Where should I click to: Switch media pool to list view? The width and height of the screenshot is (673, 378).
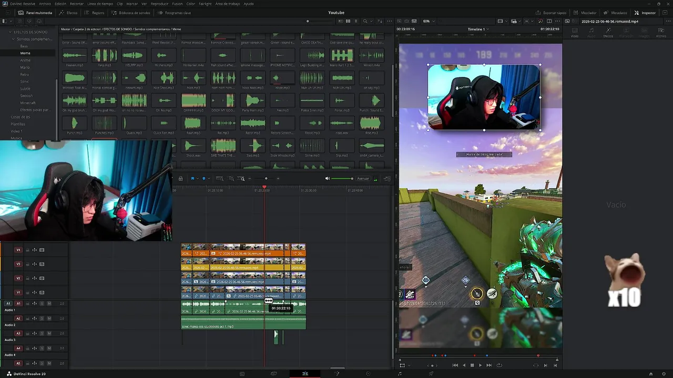(355, 21)
